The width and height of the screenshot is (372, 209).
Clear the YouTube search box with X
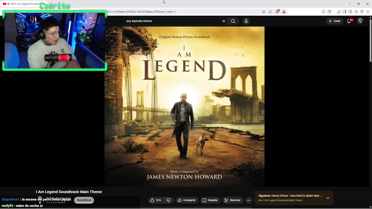click(224, 21)
